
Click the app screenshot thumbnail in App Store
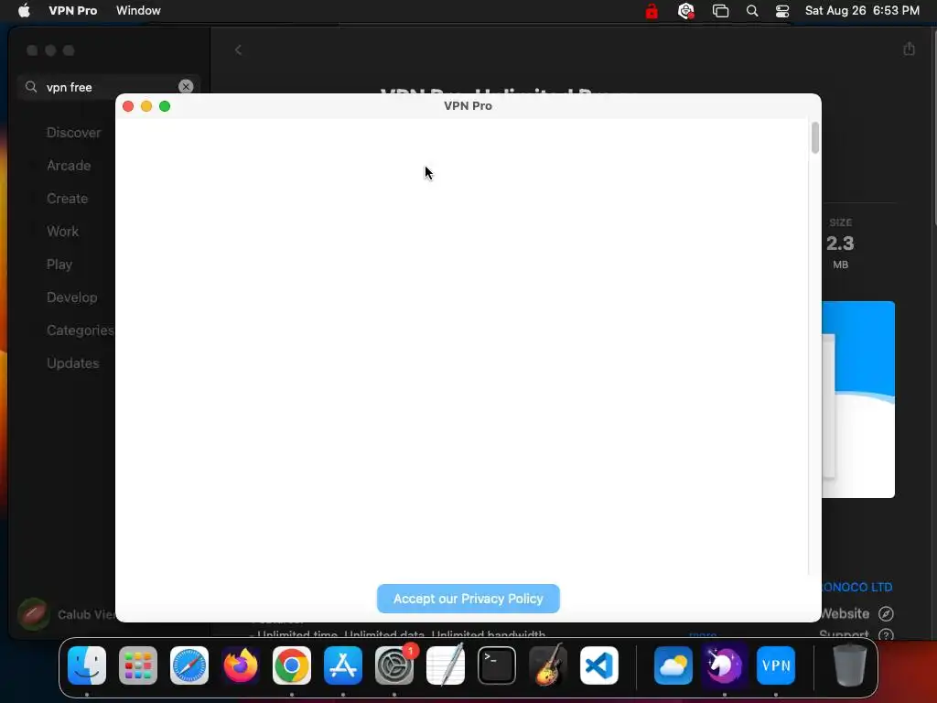pos(858,399)
